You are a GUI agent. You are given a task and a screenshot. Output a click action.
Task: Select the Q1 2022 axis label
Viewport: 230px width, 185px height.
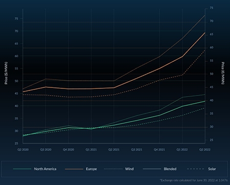(x=182, y=150)
